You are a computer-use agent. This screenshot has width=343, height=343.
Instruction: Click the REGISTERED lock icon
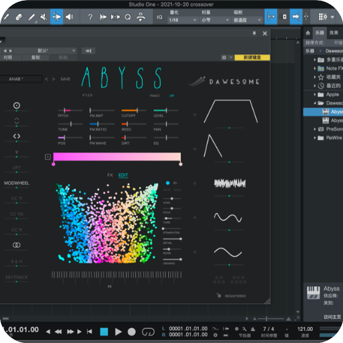(x=218, y=295)
